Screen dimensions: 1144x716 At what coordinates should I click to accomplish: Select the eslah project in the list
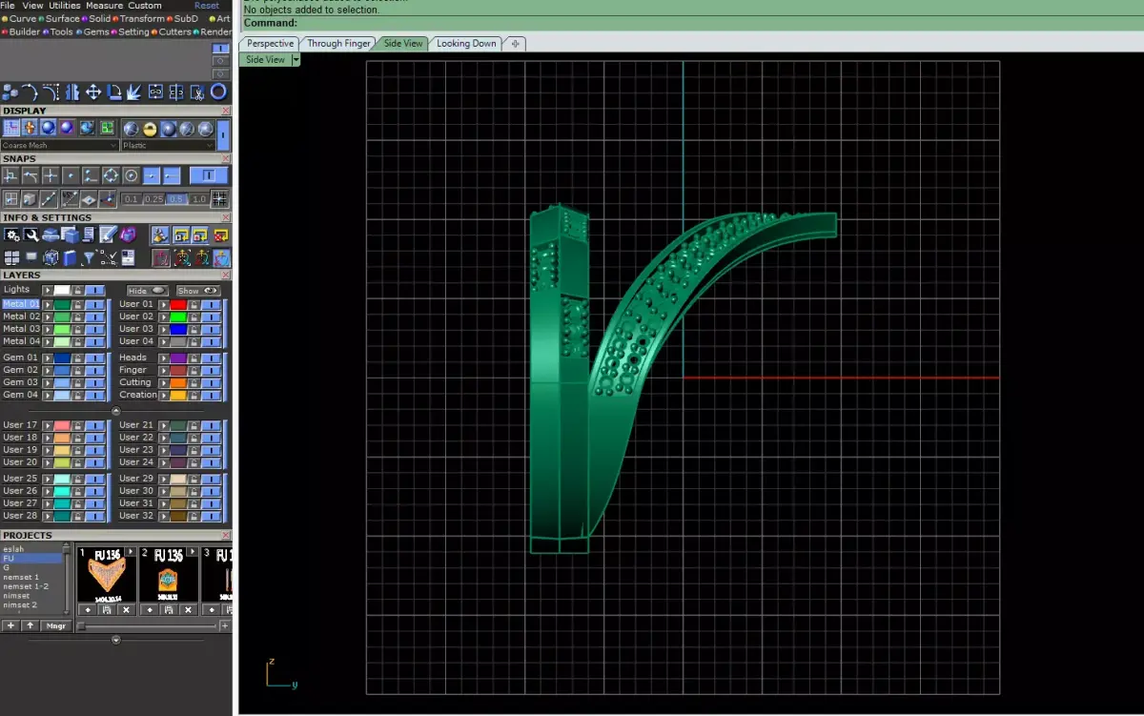[13, 549]
